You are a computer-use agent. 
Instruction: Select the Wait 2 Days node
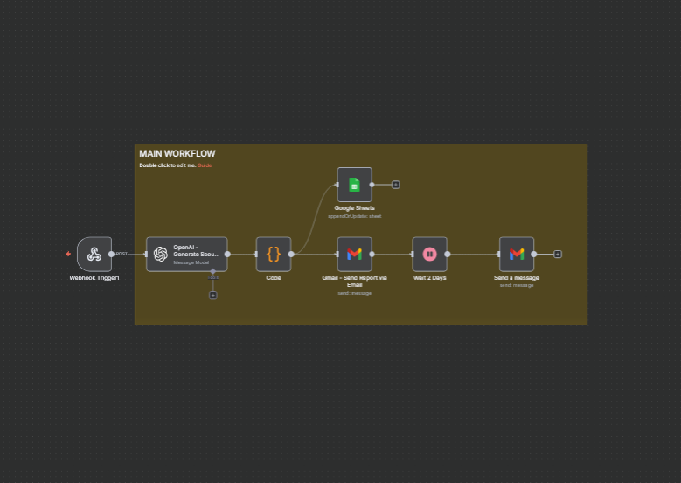[x=429, y=254]
